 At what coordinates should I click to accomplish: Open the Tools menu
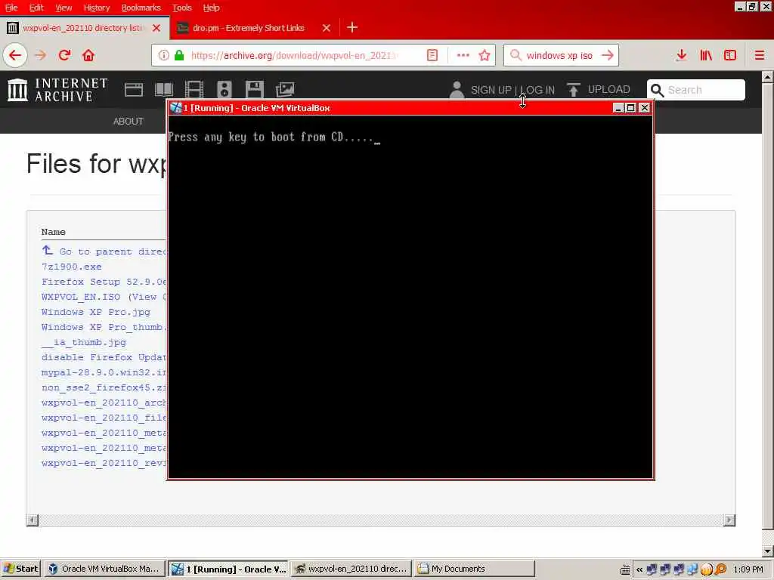click(x=181, y=8)
